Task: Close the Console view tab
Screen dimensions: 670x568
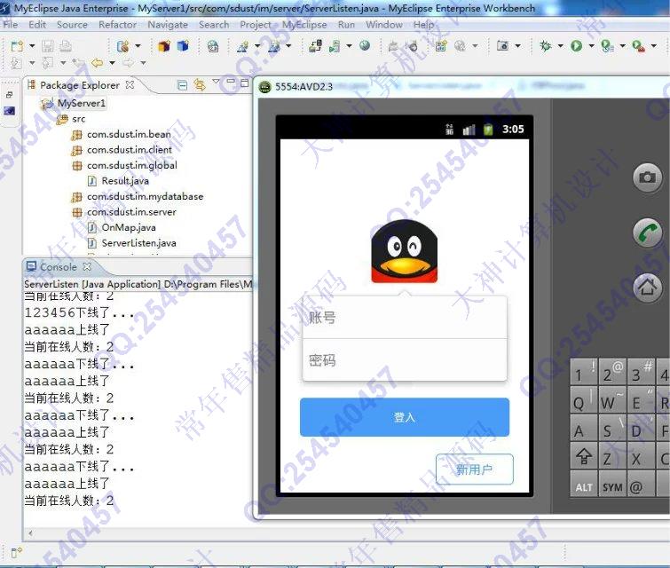Action: click(87, 266)
